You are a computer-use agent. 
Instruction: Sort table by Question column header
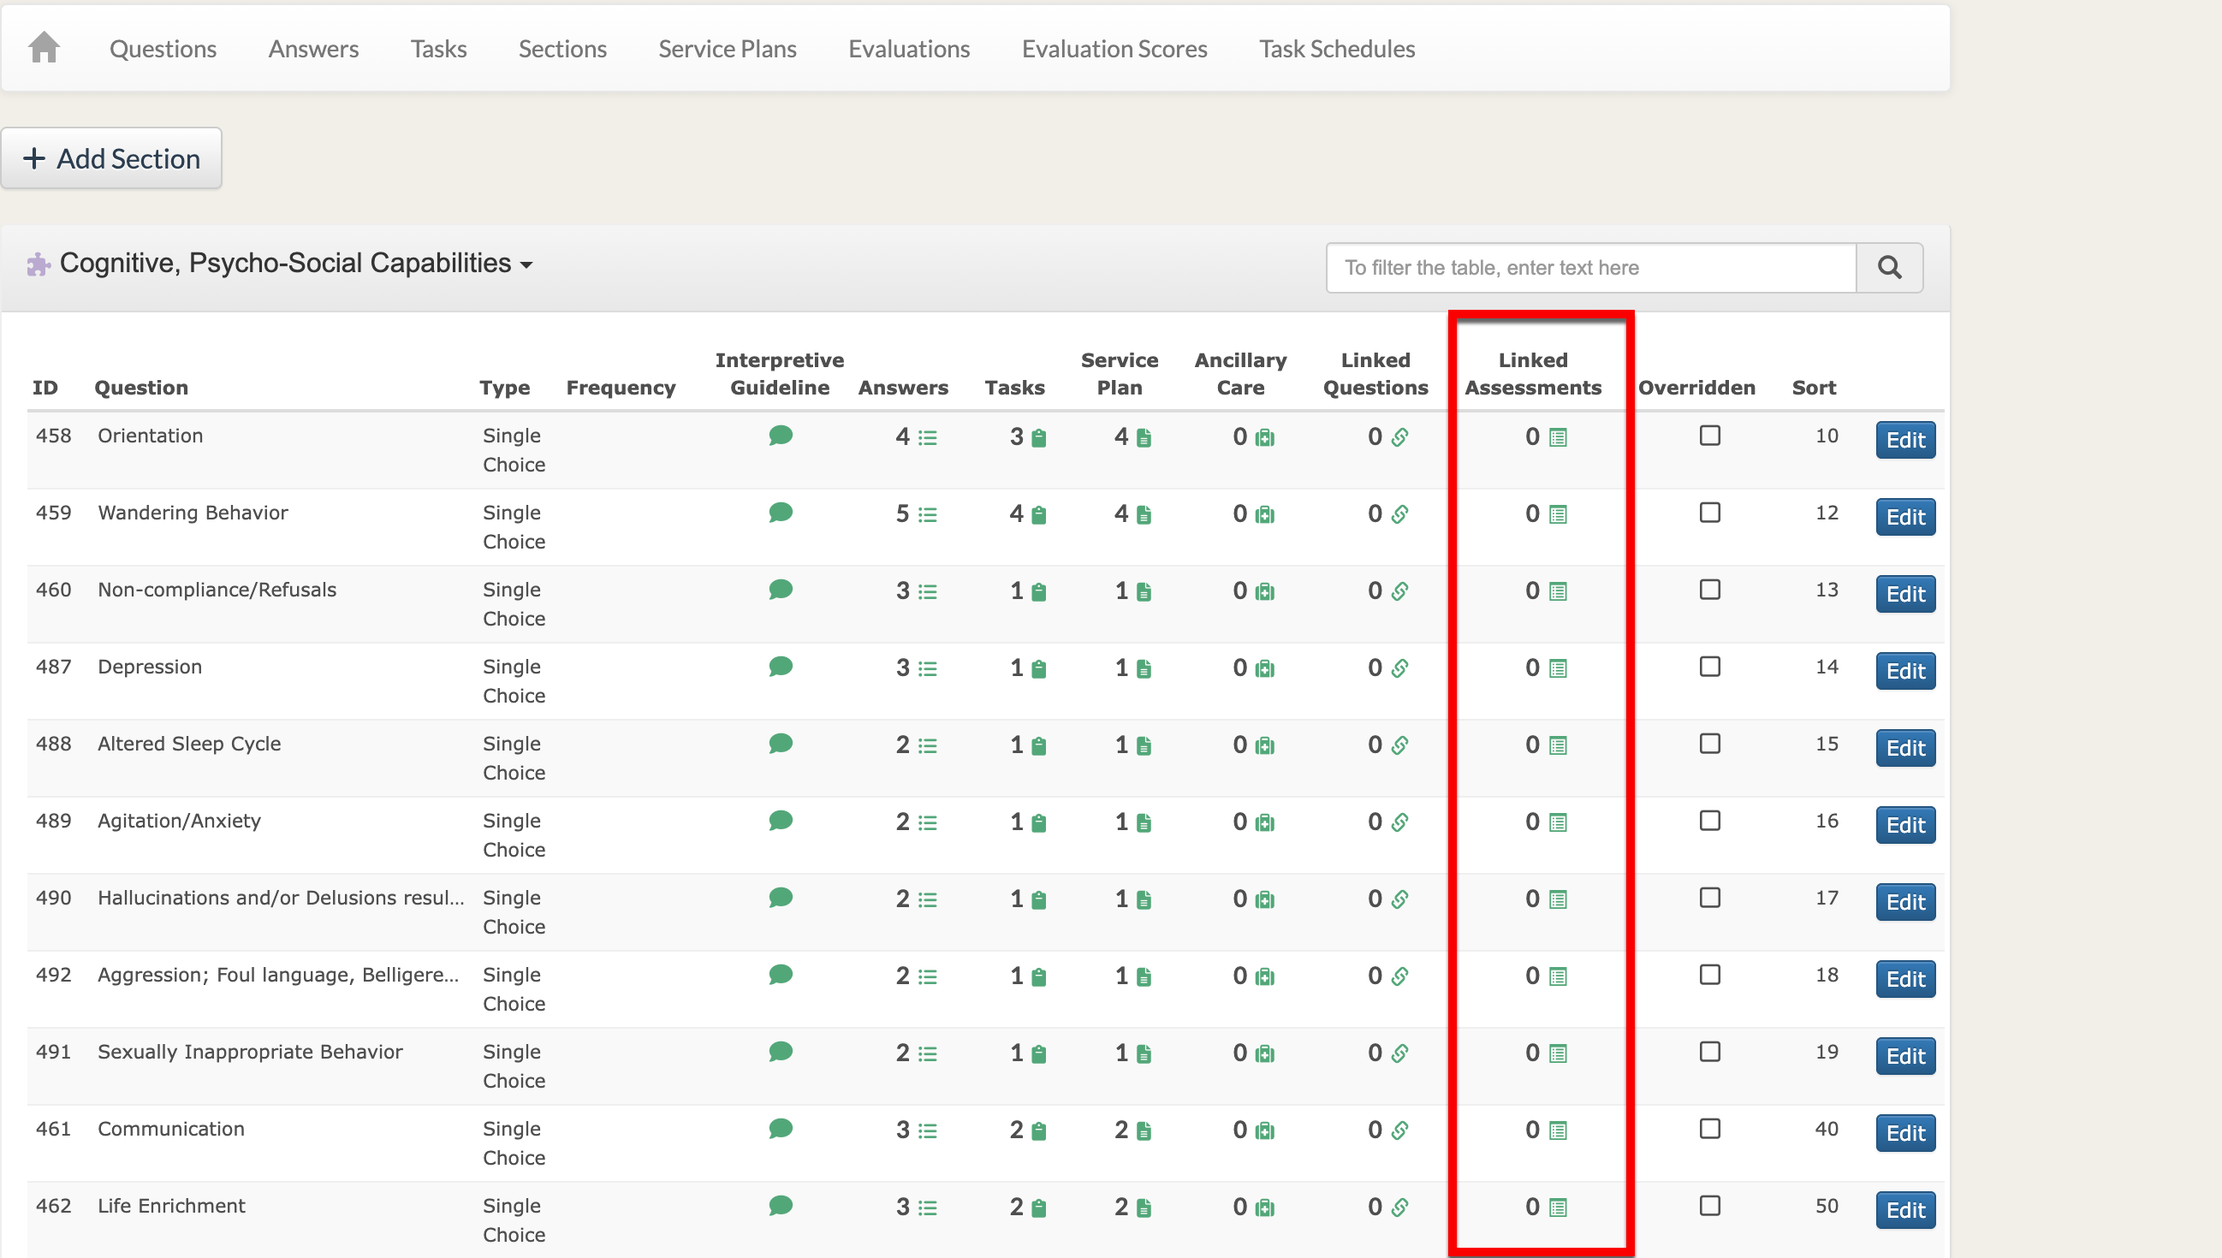click(141, 388)
